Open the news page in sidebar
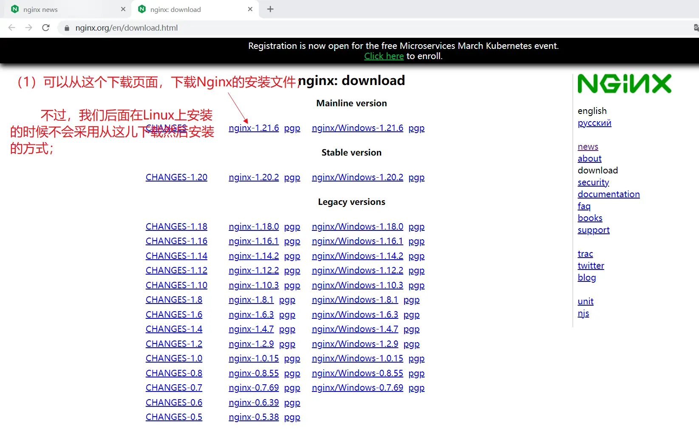Viewport: 699px width, 434px height. tap(588, 147)
